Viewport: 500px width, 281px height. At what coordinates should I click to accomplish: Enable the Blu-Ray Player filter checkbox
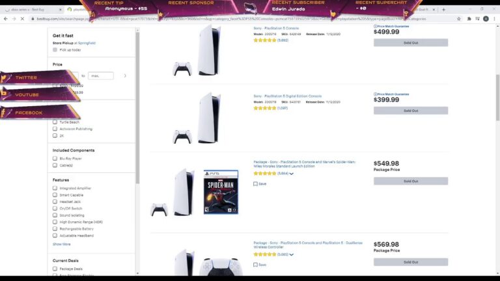(x=55, y=158)
